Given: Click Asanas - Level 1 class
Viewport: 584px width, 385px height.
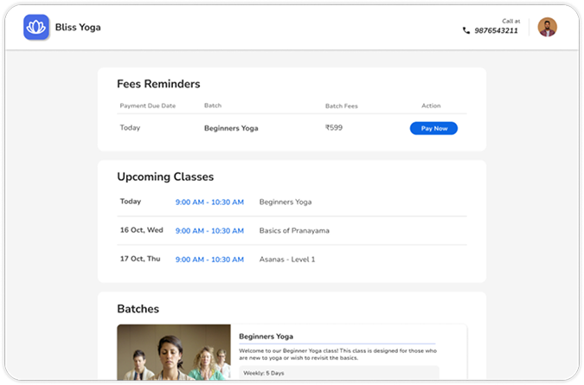Looking at the screenshot, I should pos(287,260).
